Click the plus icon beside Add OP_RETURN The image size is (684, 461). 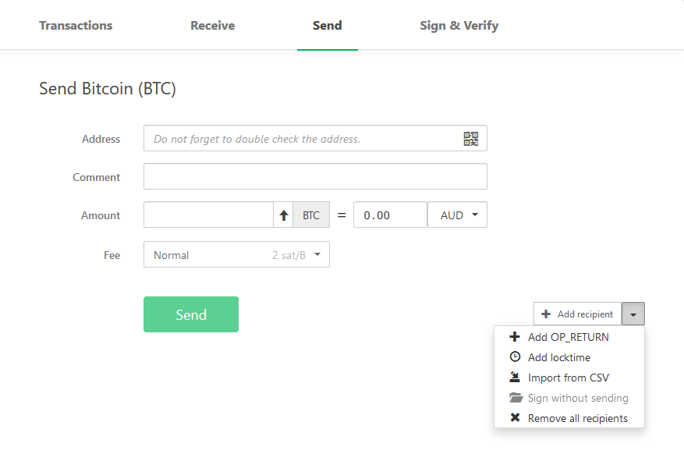[x=515, y=336]
